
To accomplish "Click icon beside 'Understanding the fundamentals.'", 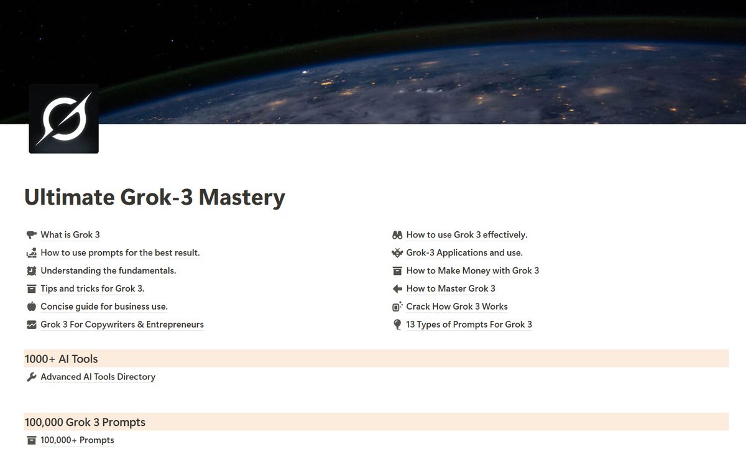I will [32, 271].
